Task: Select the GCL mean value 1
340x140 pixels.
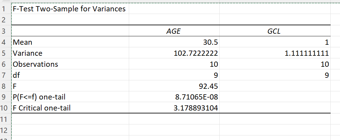Action: pos(275,42)
